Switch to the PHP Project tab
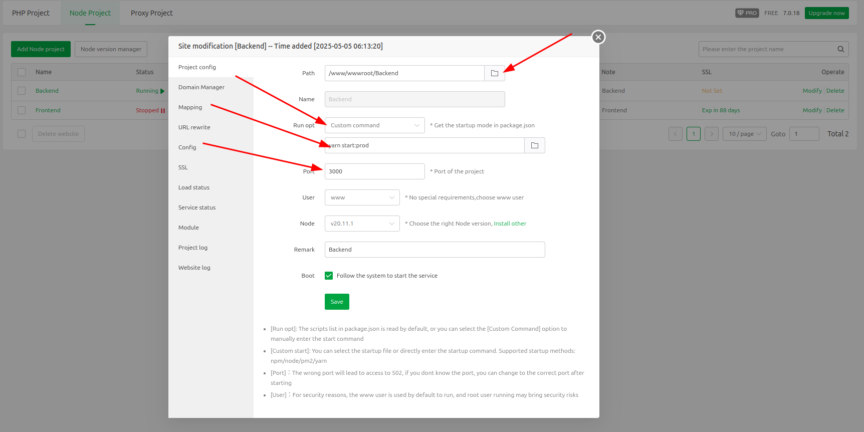 tap(31, 13)
